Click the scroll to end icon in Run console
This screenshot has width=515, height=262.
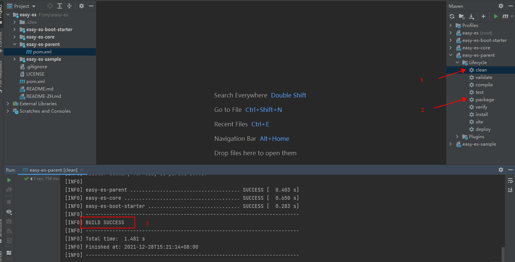(x=510, y=190)
